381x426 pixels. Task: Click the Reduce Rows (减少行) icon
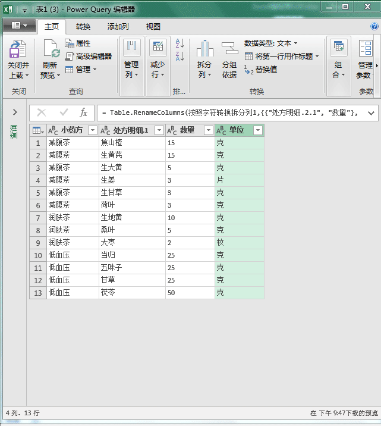pos(158,46)
